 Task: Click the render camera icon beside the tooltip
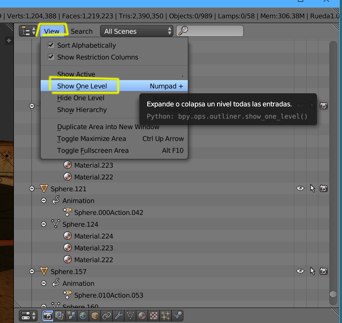(324, 106)
